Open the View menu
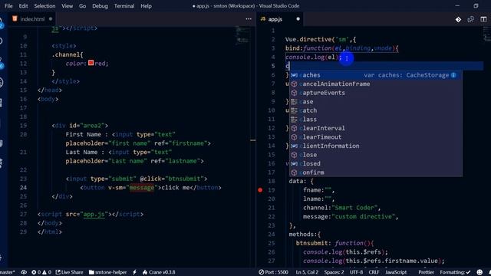 [67, 6]
